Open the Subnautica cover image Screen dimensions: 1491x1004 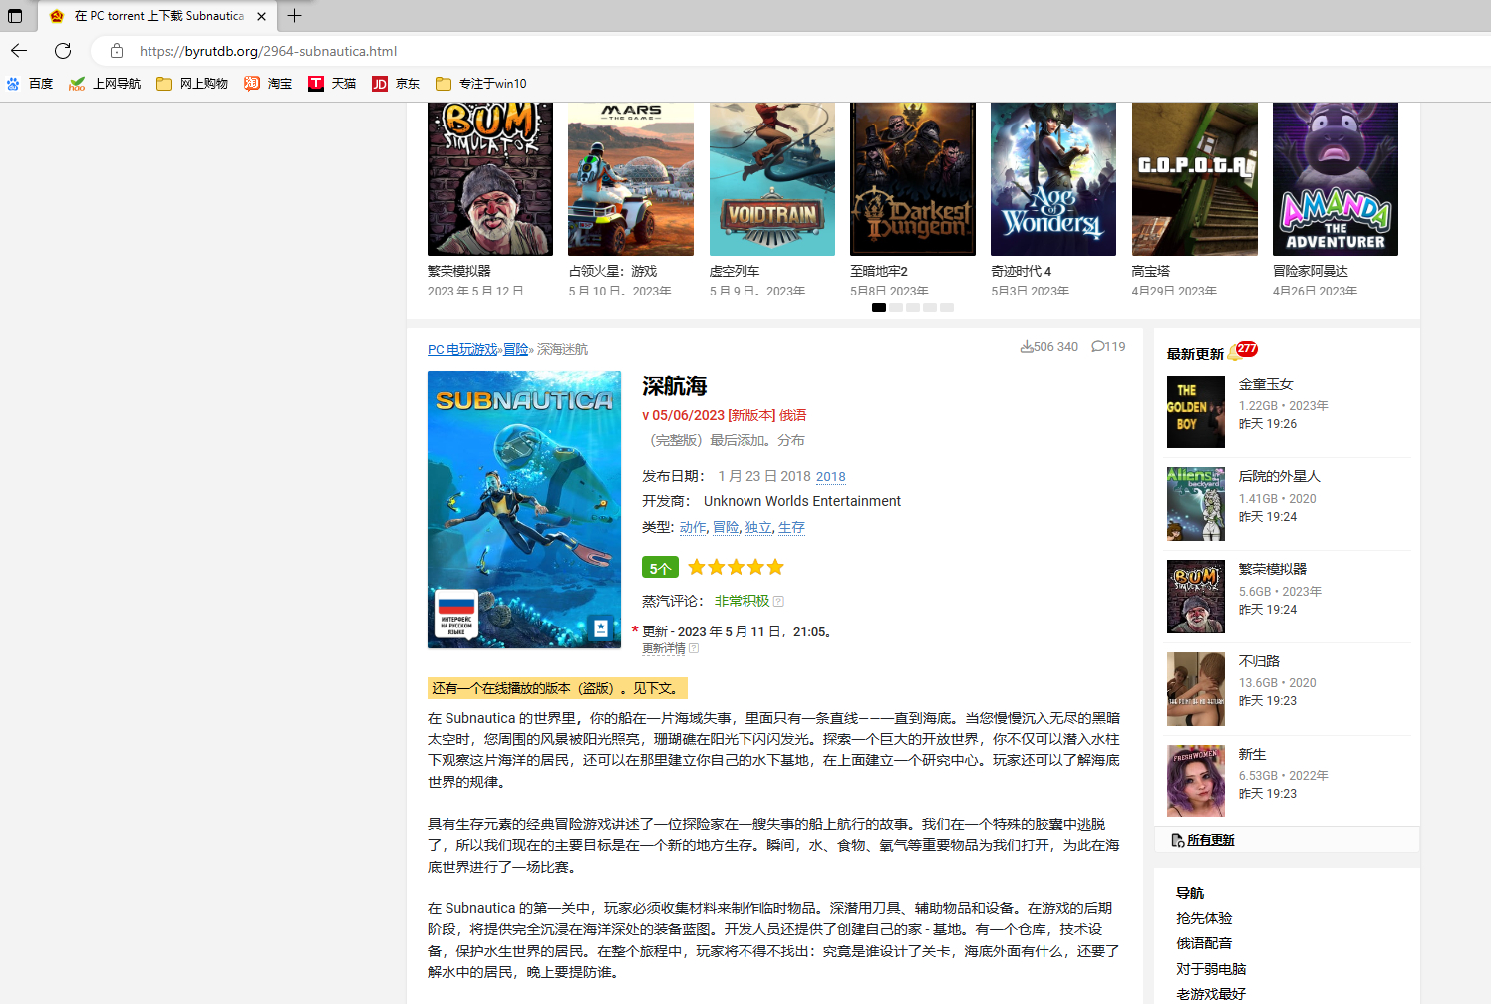click(524, 509)
